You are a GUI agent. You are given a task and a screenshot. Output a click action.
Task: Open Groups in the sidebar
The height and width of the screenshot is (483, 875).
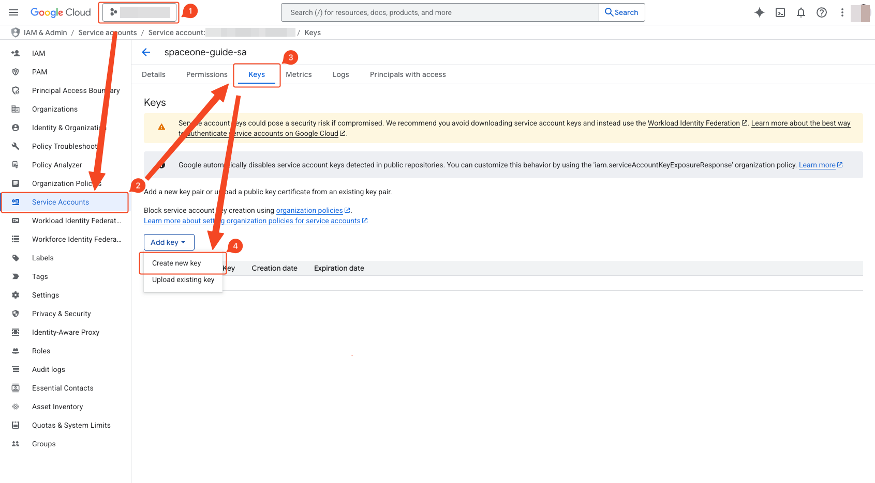click(66, 444)
